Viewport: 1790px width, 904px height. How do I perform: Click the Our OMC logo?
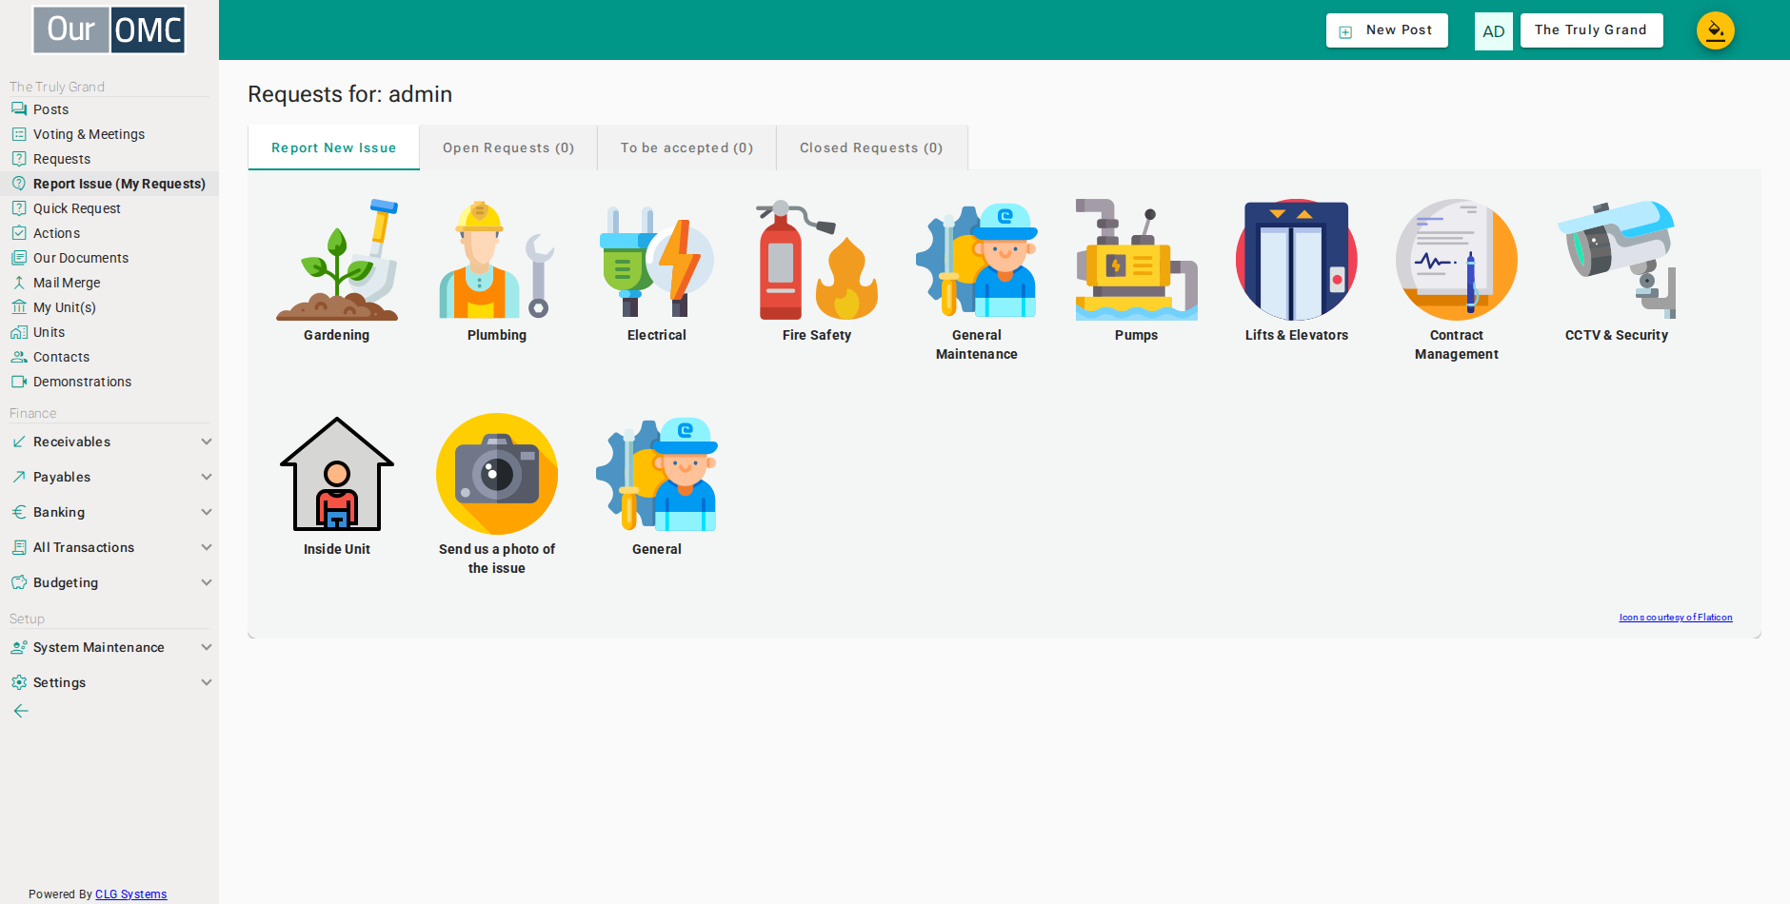pos(109,30)
